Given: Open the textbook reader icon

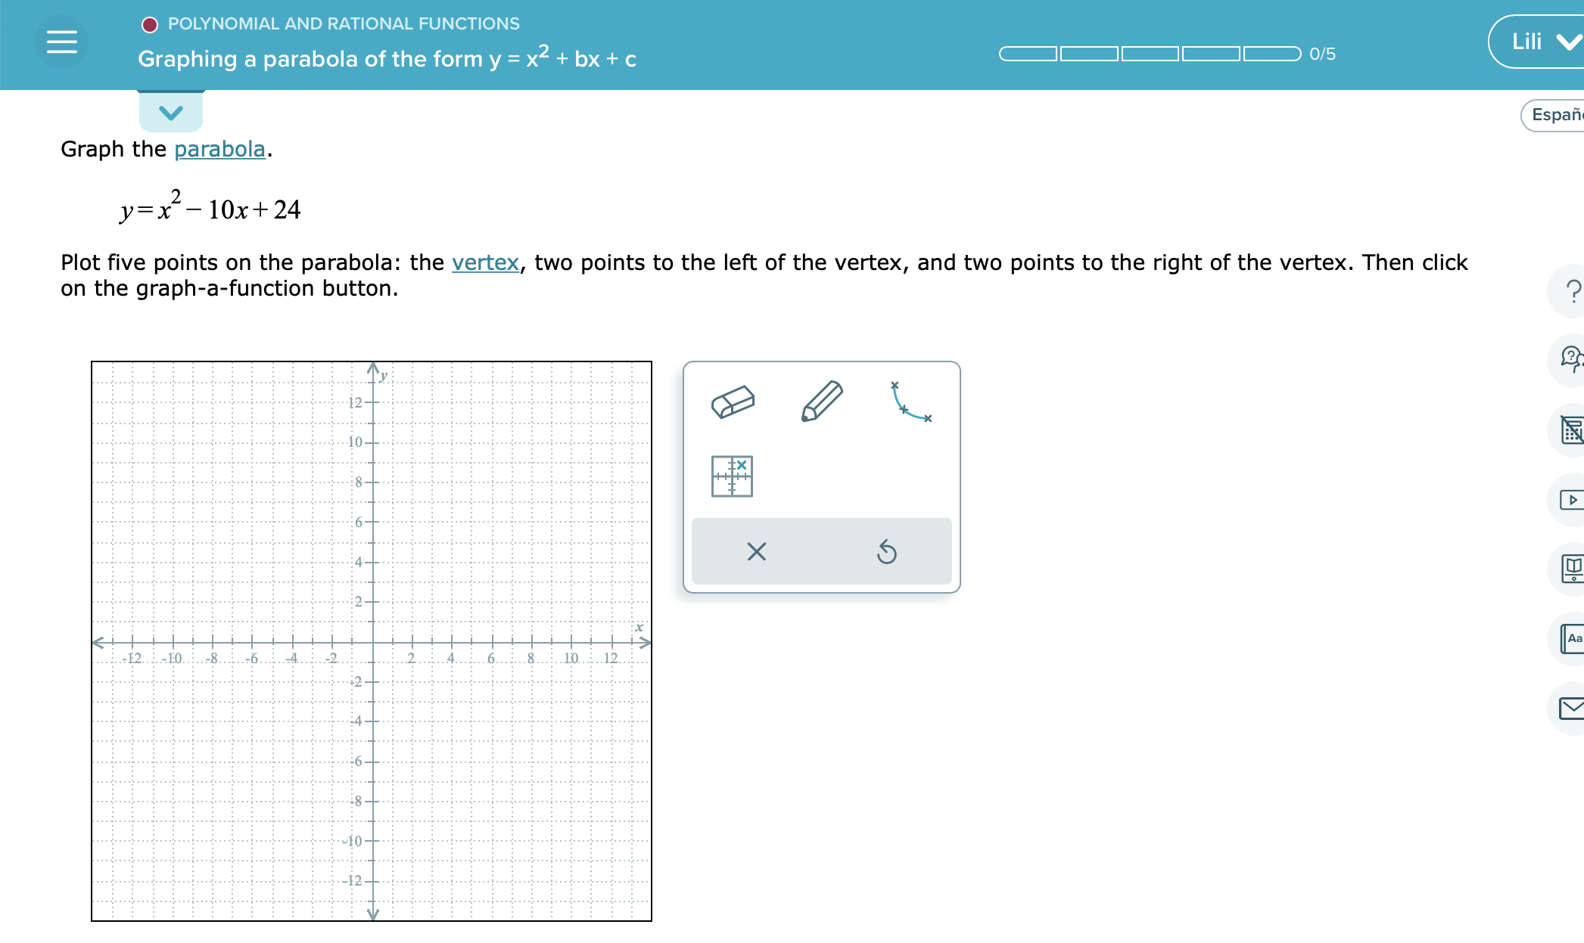Looking at the screenshot, I should tap(1572, 569).
